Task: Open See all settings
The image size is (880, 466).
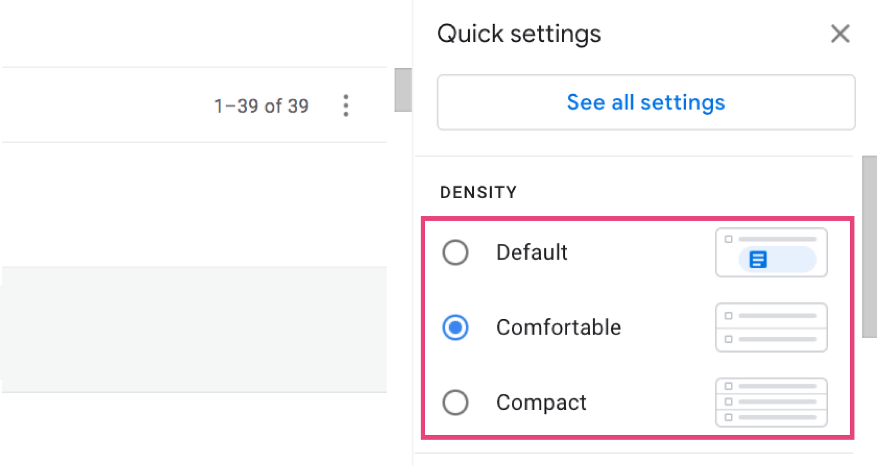Action: click(x=646, y=102)
